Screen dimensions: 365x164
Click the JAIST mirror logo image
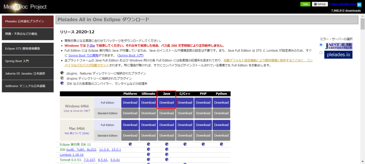click(338, 46)
